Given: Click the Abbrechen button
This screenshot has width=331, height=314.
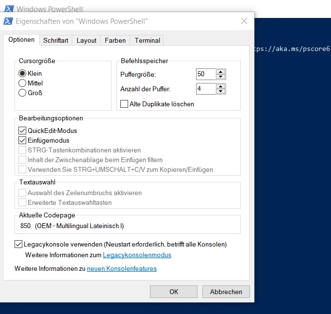Looking at the screenshot, I should [226, 292].
